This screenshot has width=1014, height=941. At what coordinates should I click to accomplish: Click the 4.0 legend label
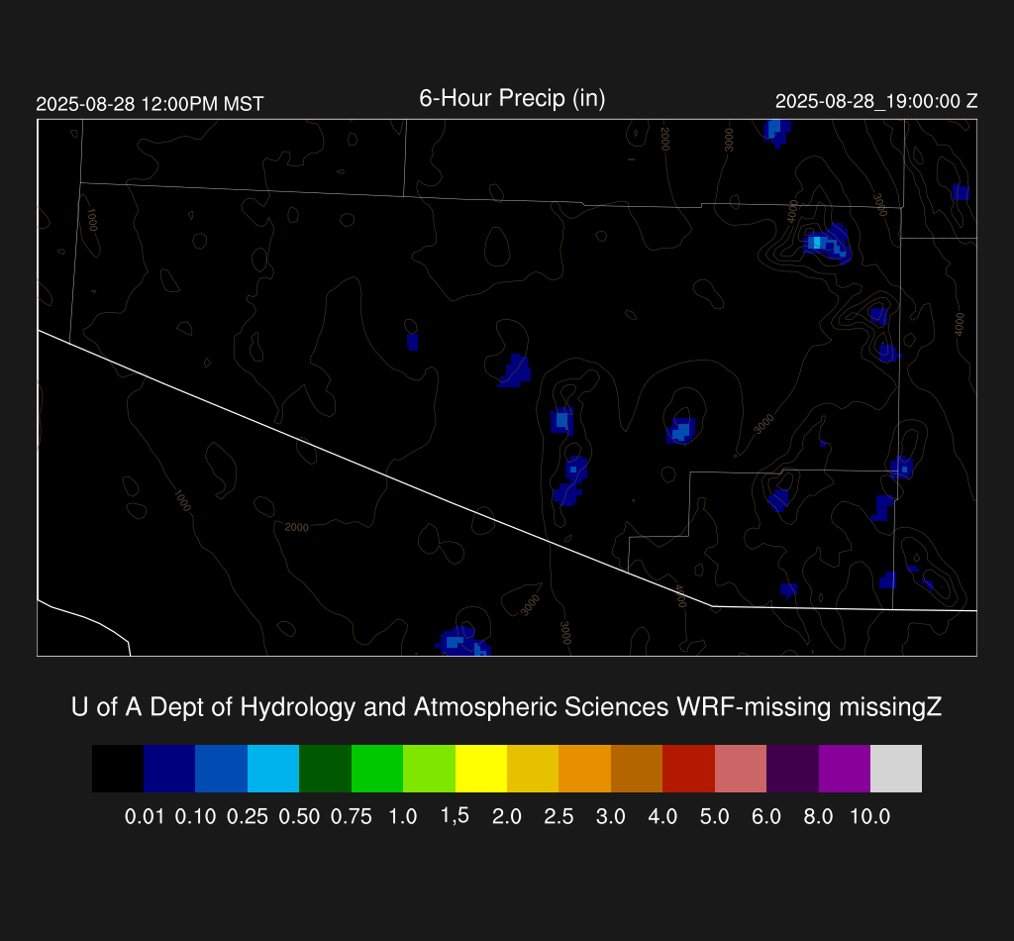662,817
